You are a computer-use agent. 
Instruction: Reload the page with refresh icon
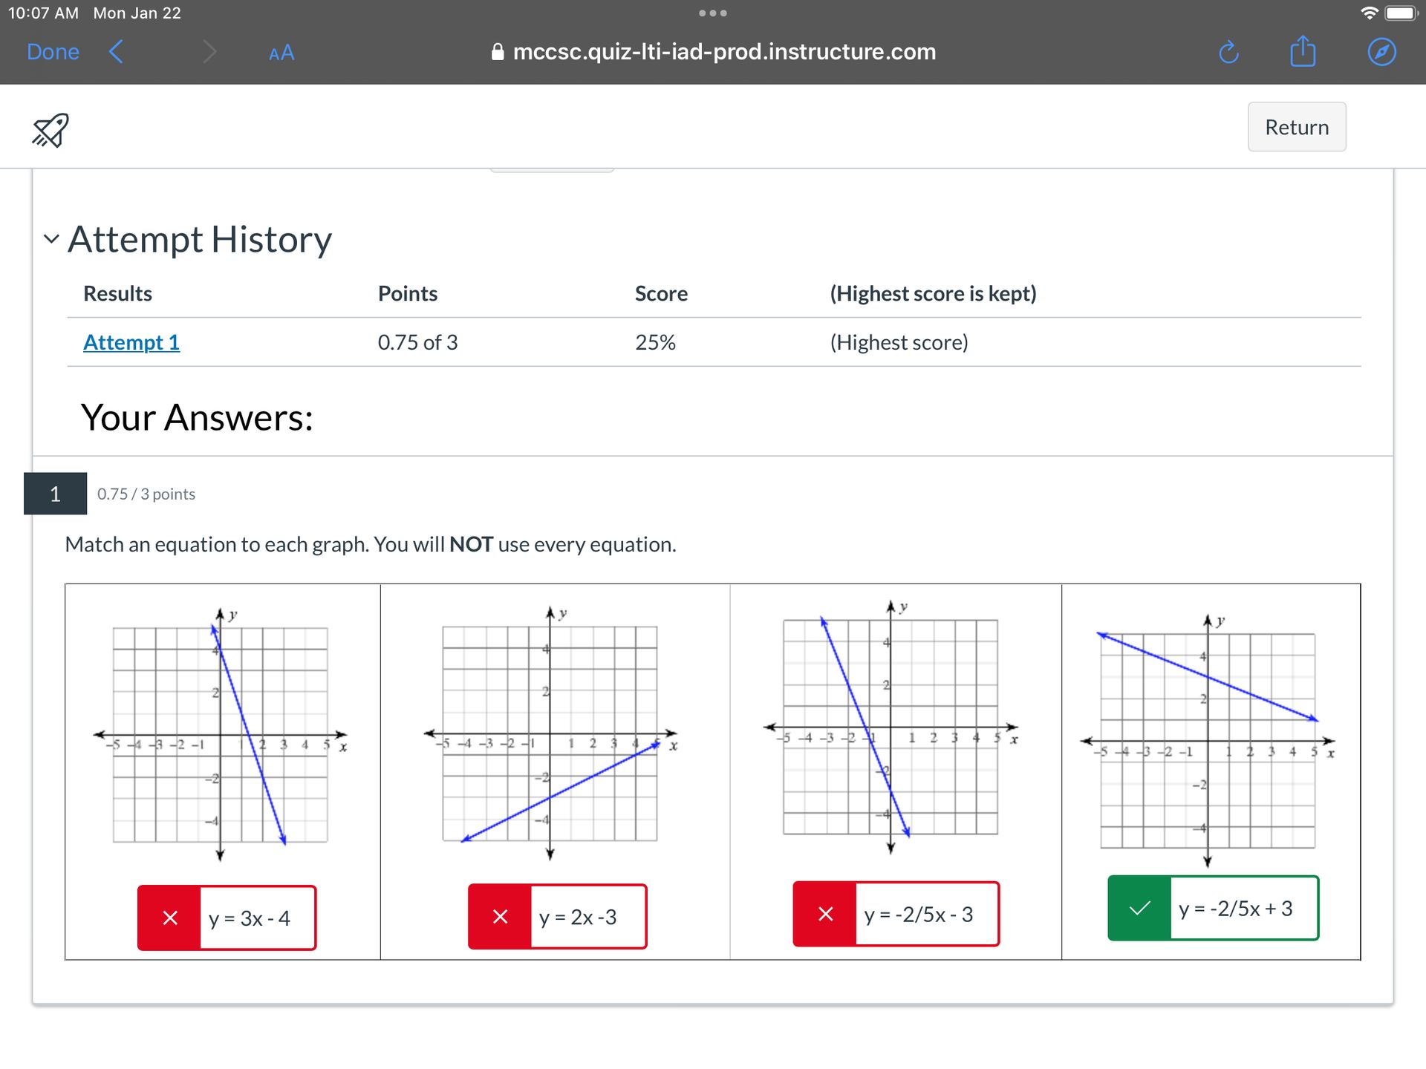pos(1228,52)
